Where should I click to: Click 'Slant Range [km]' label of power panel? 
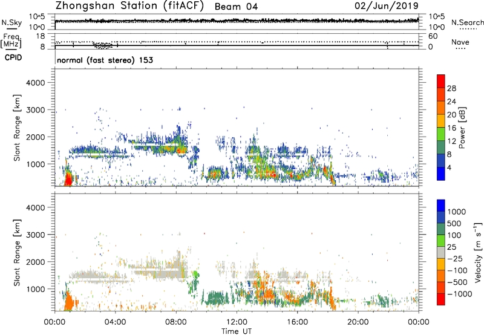coord(17,128)
